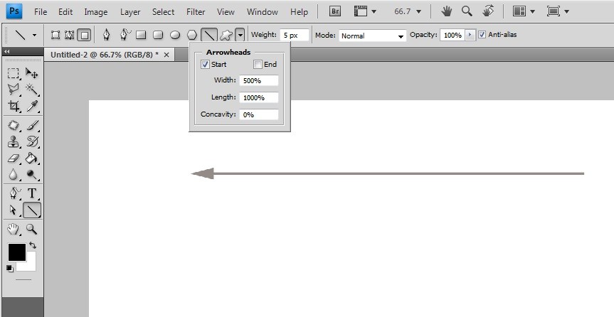Image resolution: width=614 pixels, height=317 pixels.
Task: Swap foreground and background colors
Action: pos(33,245)
